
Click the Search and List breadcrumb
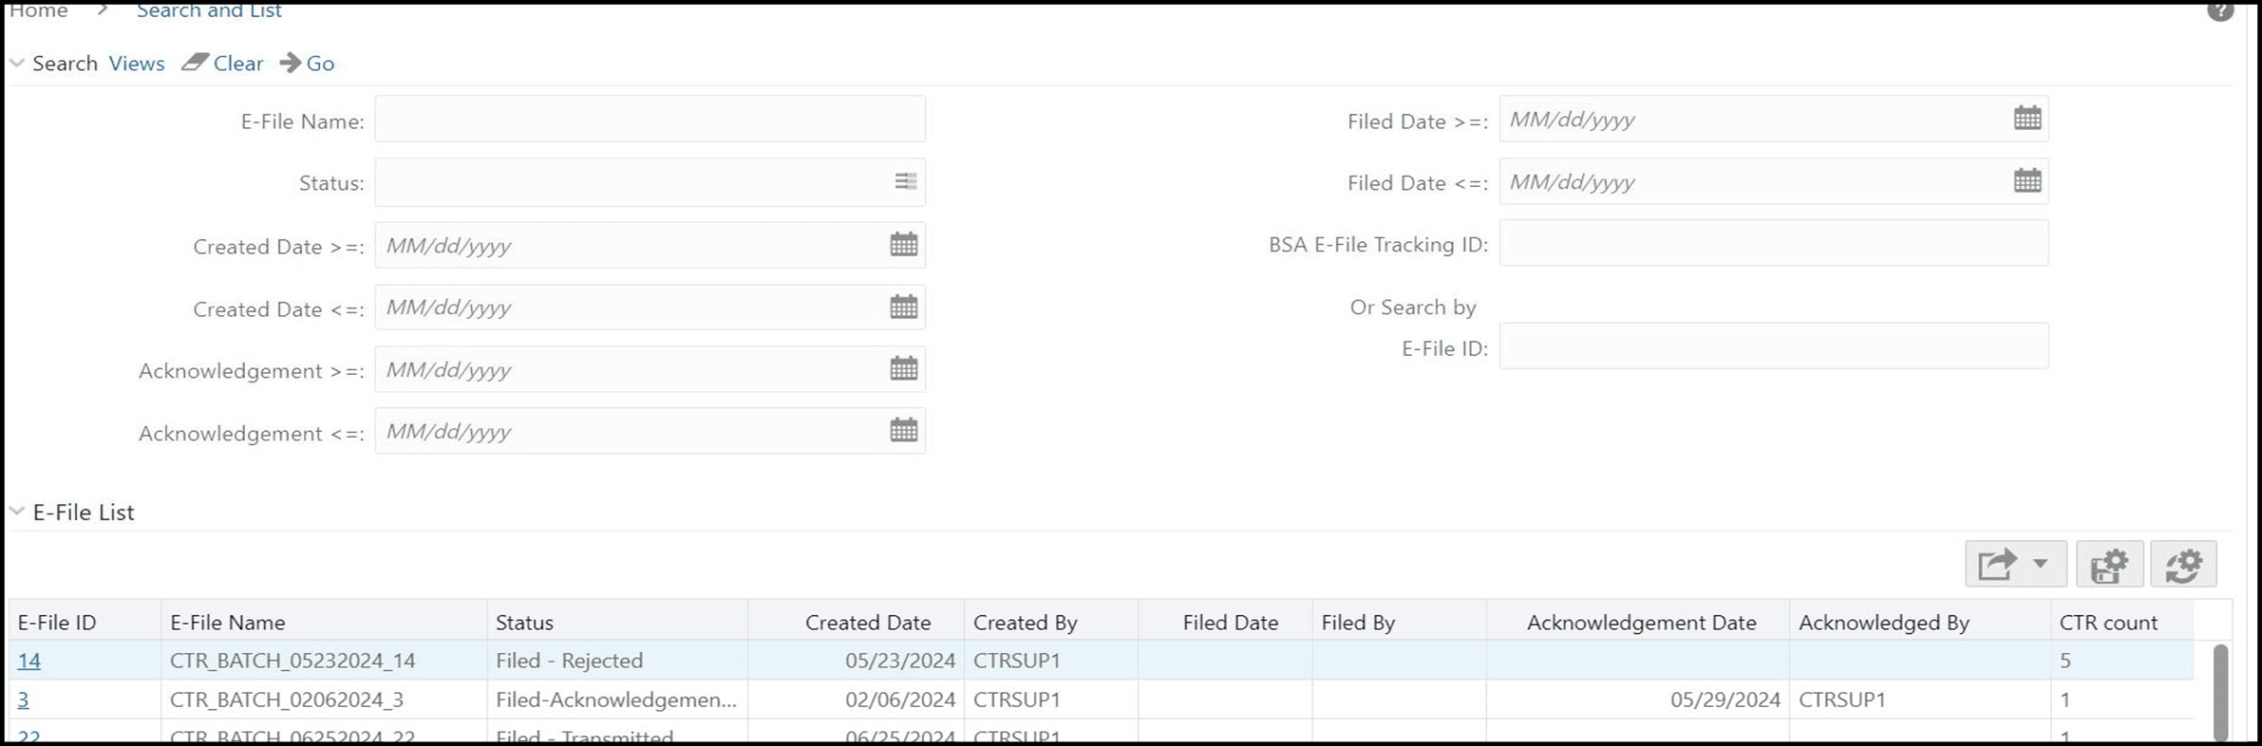(209, 10)
